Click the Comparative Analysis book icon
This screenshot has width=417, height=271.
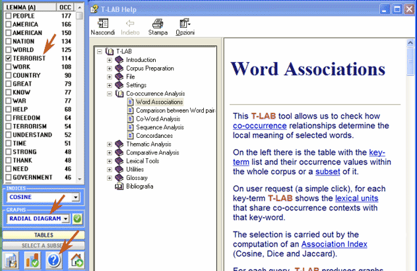click(x=119, y=152)
